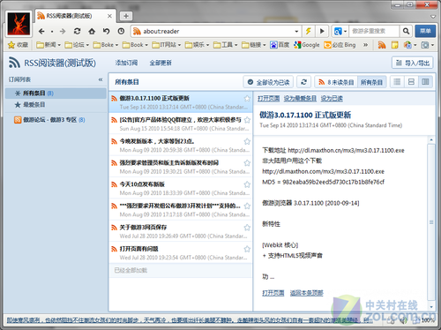Star the entry dated Jul 28 19:23:54
This screenshot has width=441, height=330.
247,249
